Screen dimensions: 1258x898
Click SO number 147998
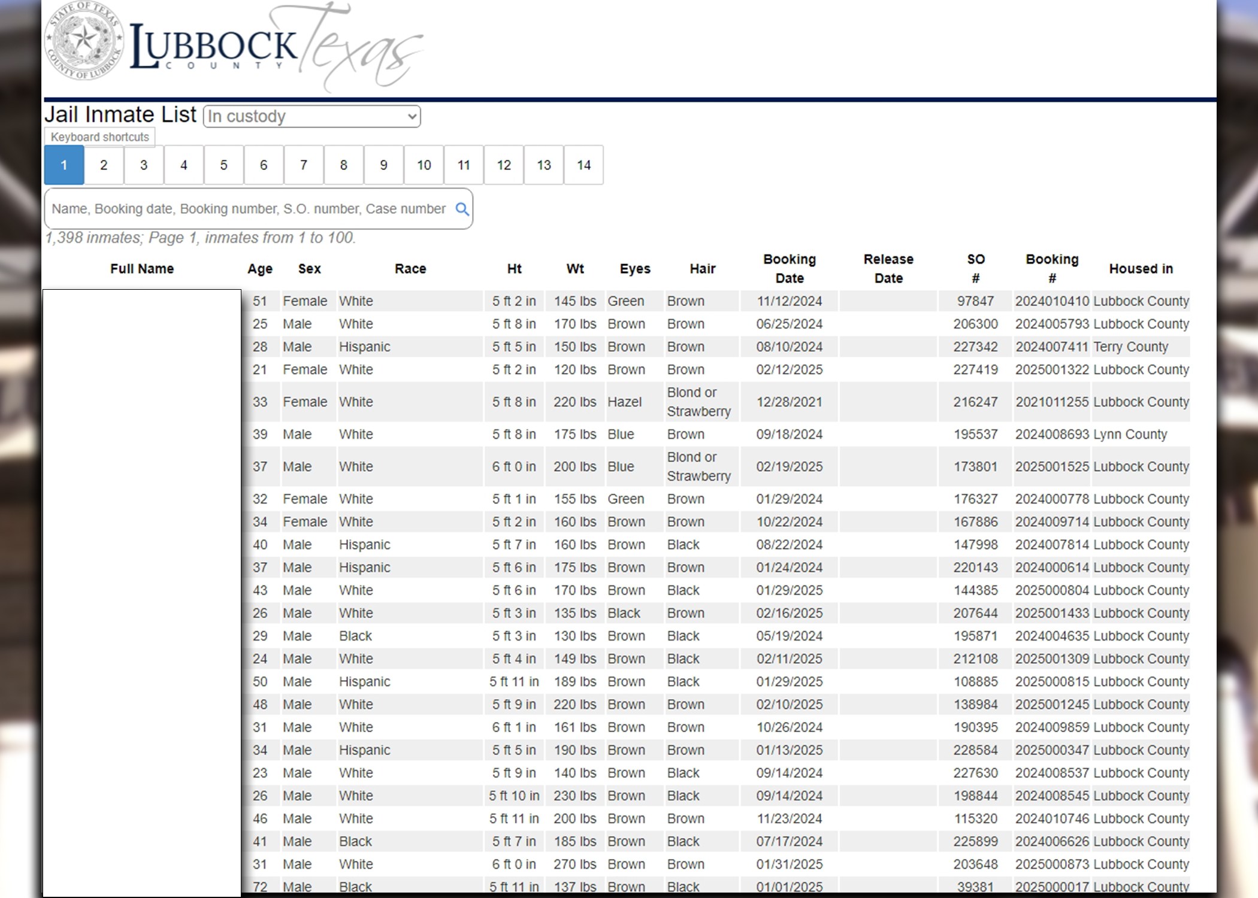click(976, 544)
